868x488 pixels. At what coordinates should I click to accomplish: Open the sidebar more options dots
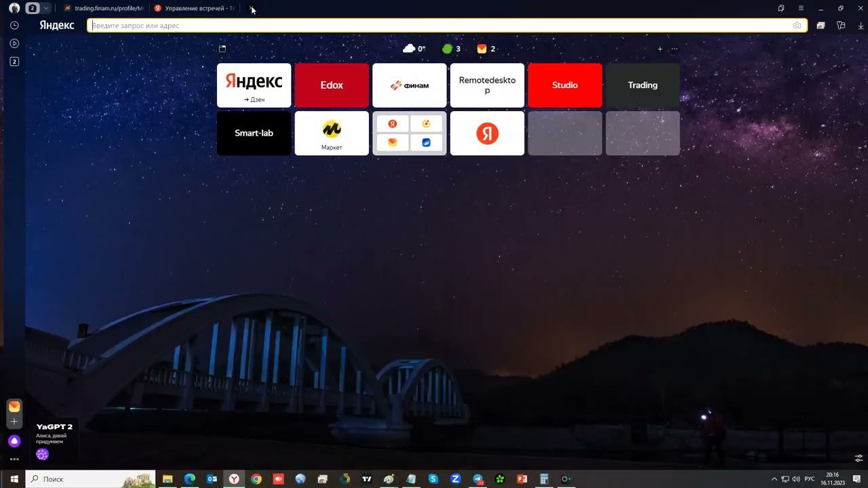point(14,460)
